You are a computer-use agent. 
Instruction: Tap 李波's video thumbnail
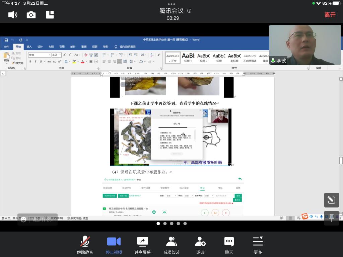(x=305, y=45)
